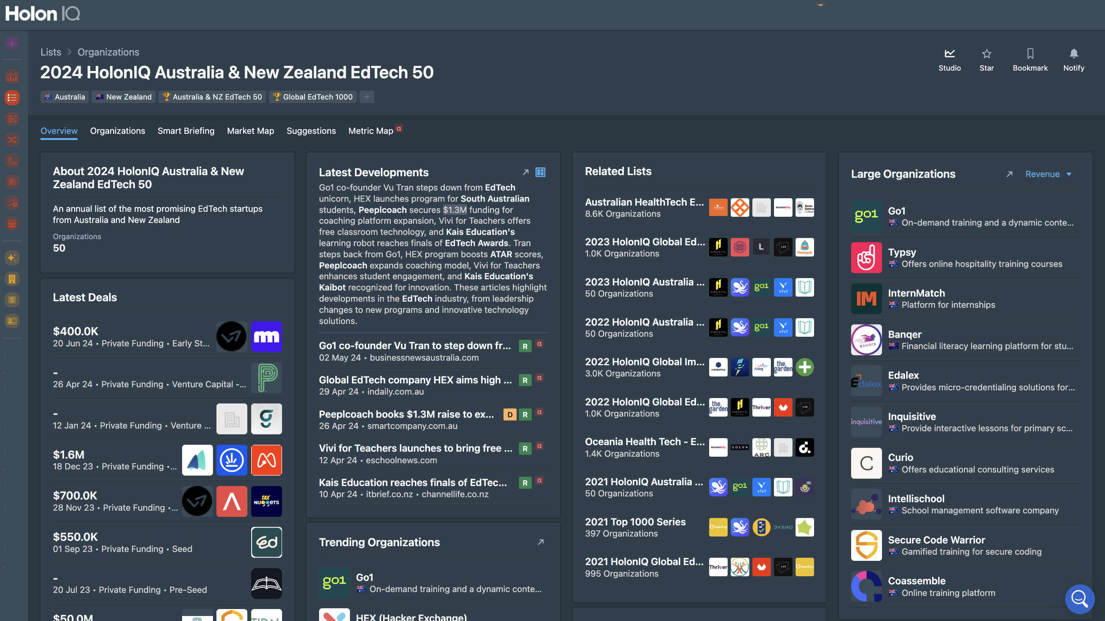Screen dimensions: 1105x621
Task: Open the yellow sparkles sidebar icon
Action: [x=12, y=258]
